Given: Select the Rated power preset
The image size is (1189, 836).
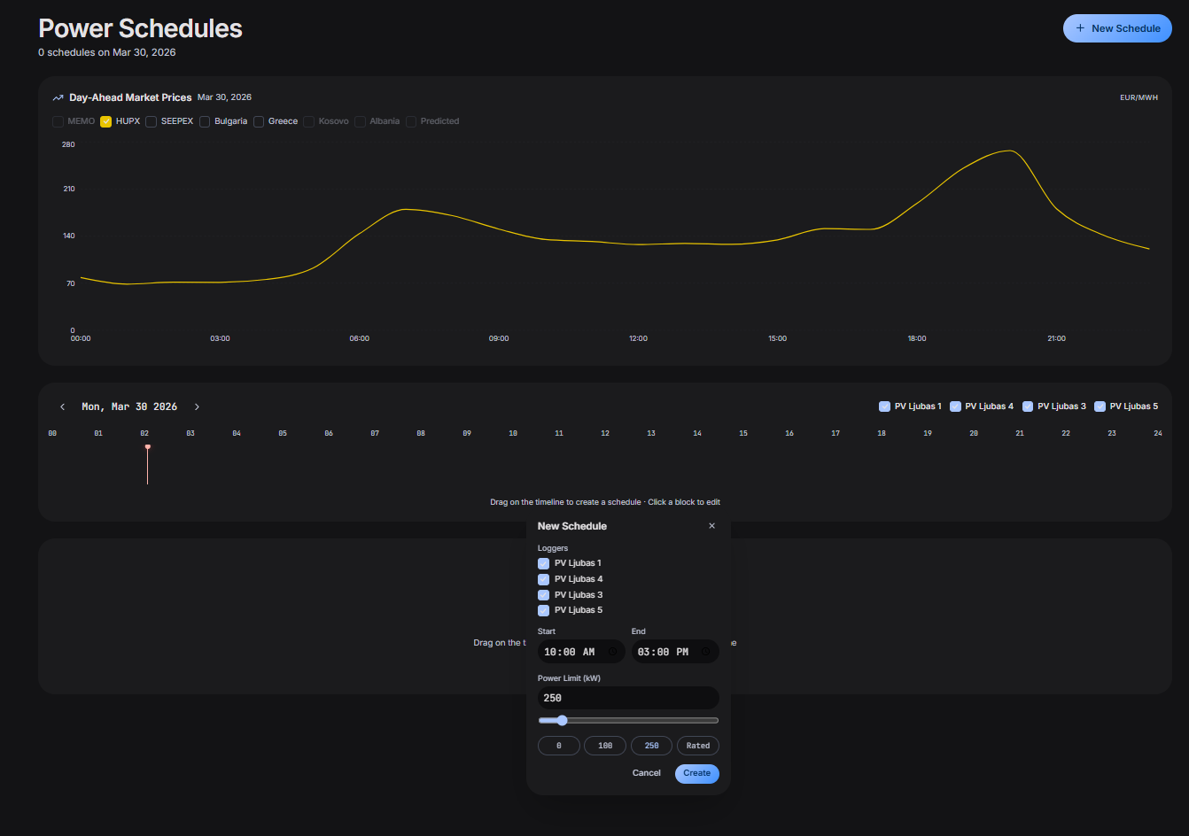Looking at the screenshot, I should click(697, 746).
